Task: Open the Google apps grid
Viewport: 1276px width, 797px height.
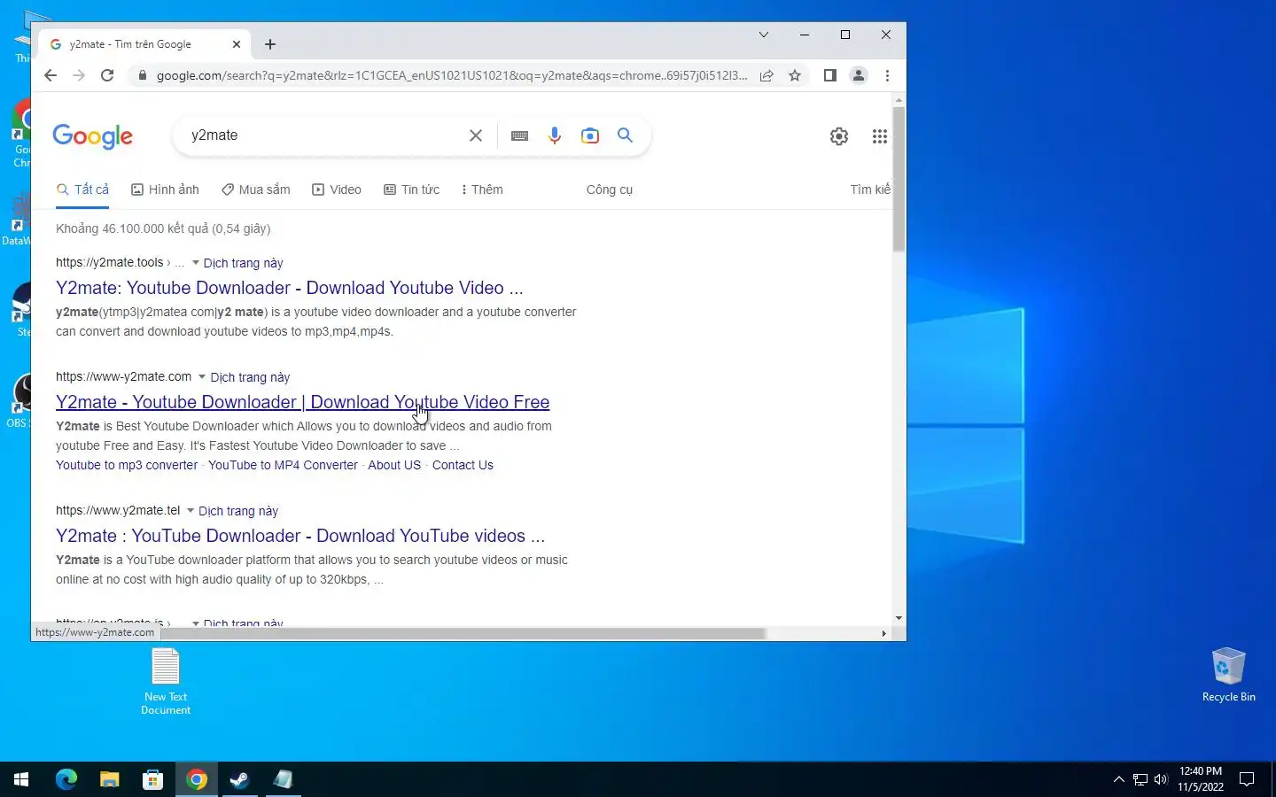Action: (x=879, y=136)
